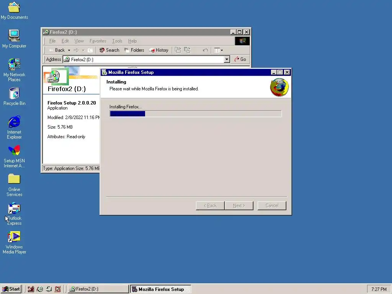Switch to Firefox2 (D:) taskbar button
Viewport: 392px width, 294px height.
[98, 289]
